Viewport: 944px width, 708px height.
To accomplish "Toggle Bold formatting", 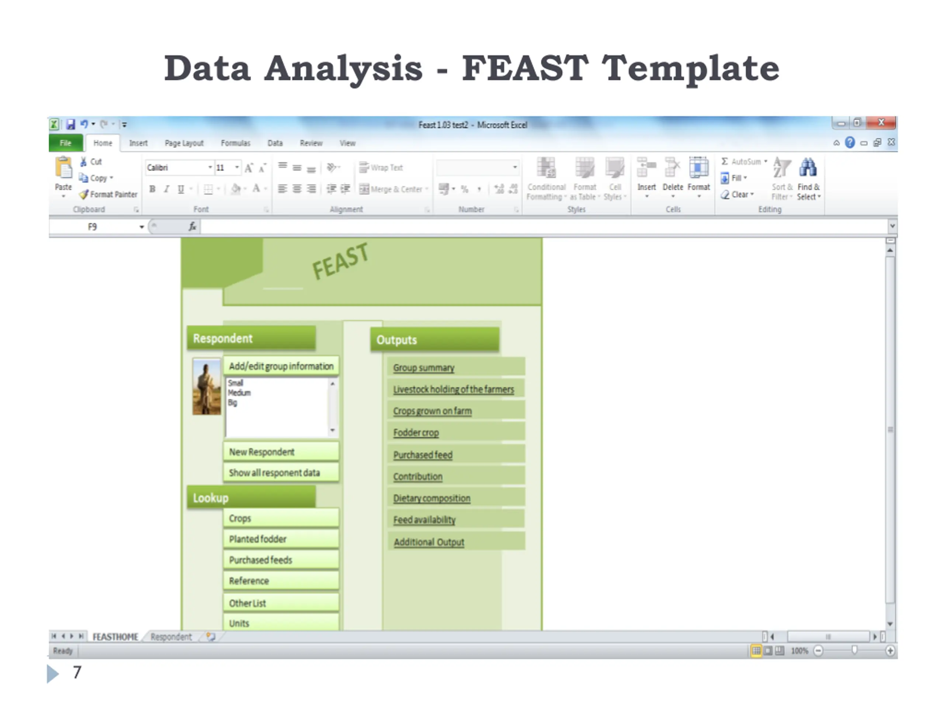I will 152,189.
